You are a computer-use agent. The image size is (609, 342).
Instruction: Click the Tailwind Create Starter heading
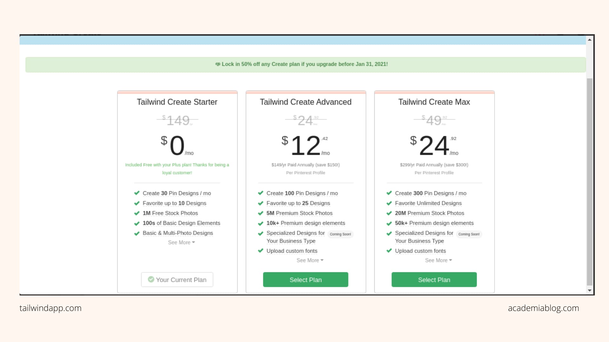point(177,102)
